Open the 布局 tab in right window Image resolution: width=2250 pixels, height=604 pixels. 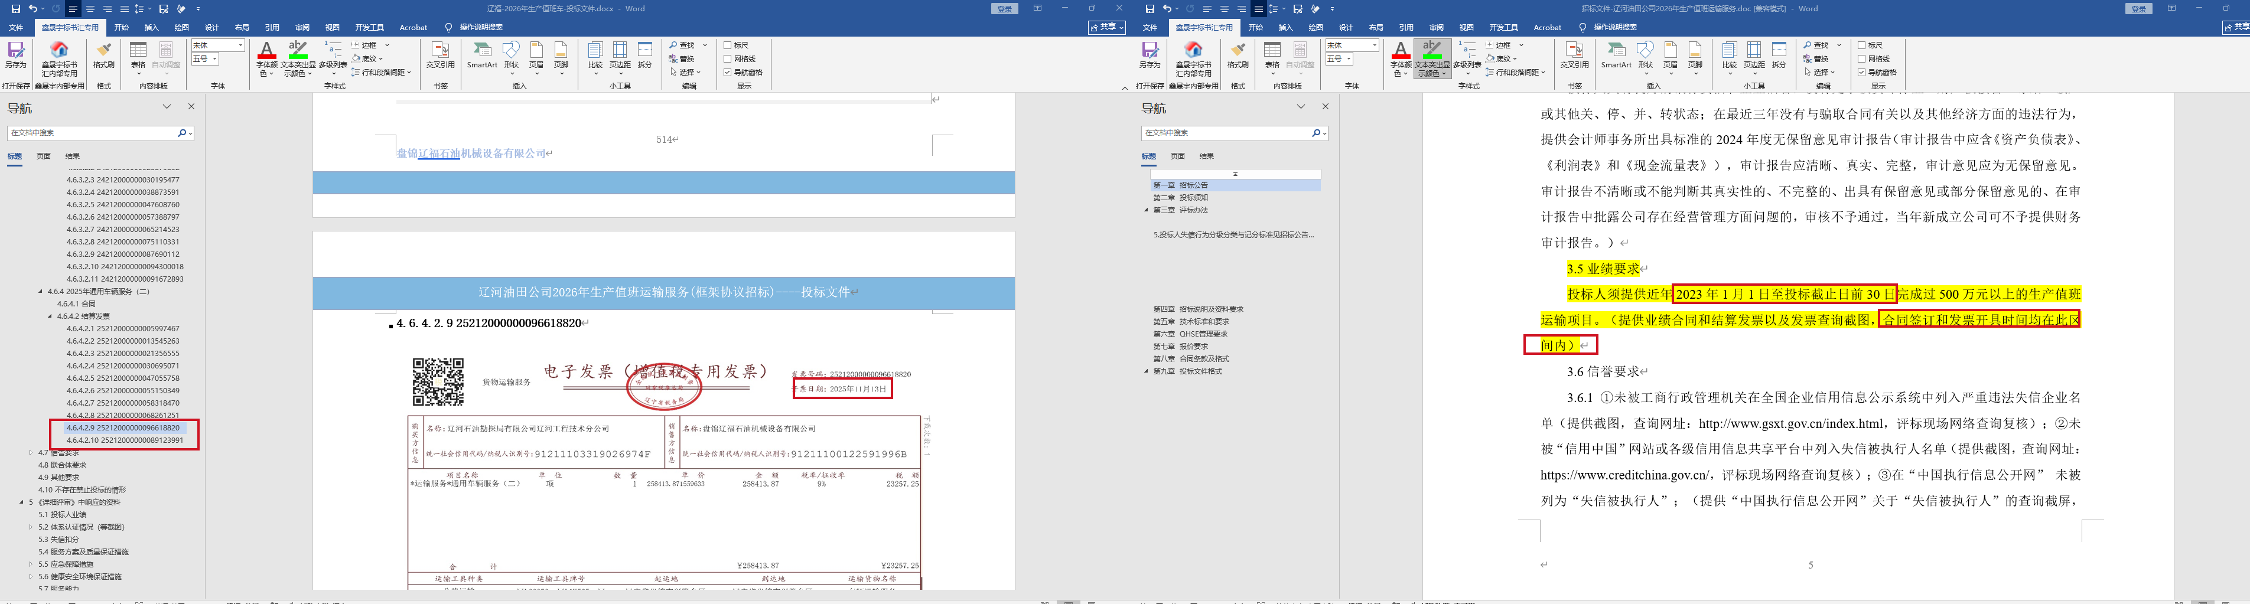click(x=1376, y=27)
